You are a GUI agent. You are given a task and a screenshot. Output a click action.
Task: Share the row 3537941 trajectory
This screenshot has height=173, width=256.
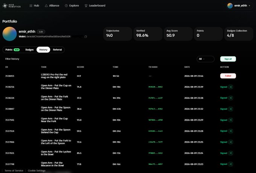point(231,120)
